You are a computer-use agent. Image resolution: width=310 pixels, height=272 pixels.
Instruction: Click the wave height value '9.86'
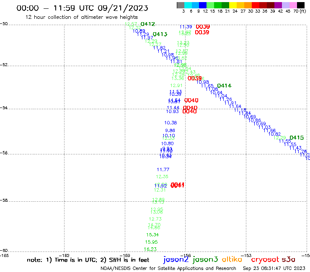click(x=170, y=131)
